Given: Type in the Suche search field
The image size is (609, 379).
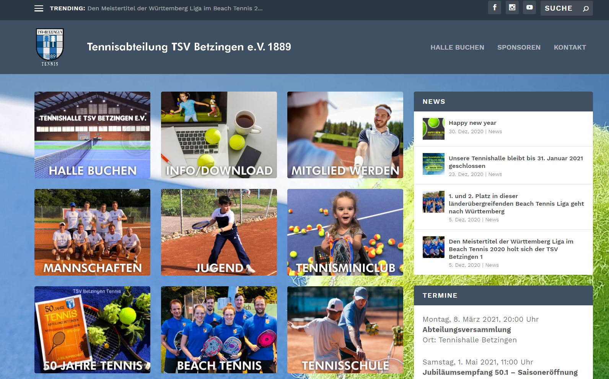Looking at the screenshot, I should click(560, 8).
